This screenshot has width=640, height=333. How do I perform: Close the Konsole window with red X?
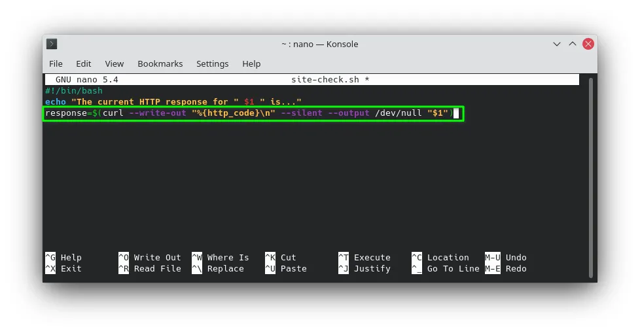[x=588, y=44]
